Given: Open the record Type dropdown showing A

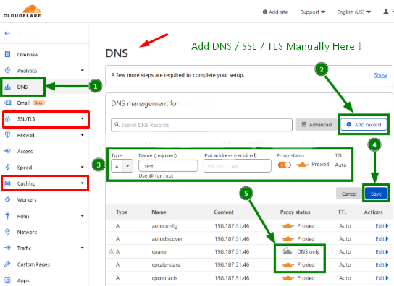Looking at the screenshot, I should [x=122, y=166].
